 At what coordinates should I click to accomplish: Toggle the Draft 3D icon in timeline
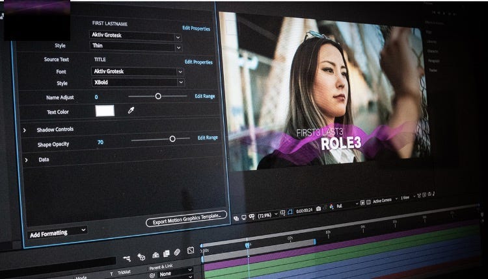(x=141, y=257)
